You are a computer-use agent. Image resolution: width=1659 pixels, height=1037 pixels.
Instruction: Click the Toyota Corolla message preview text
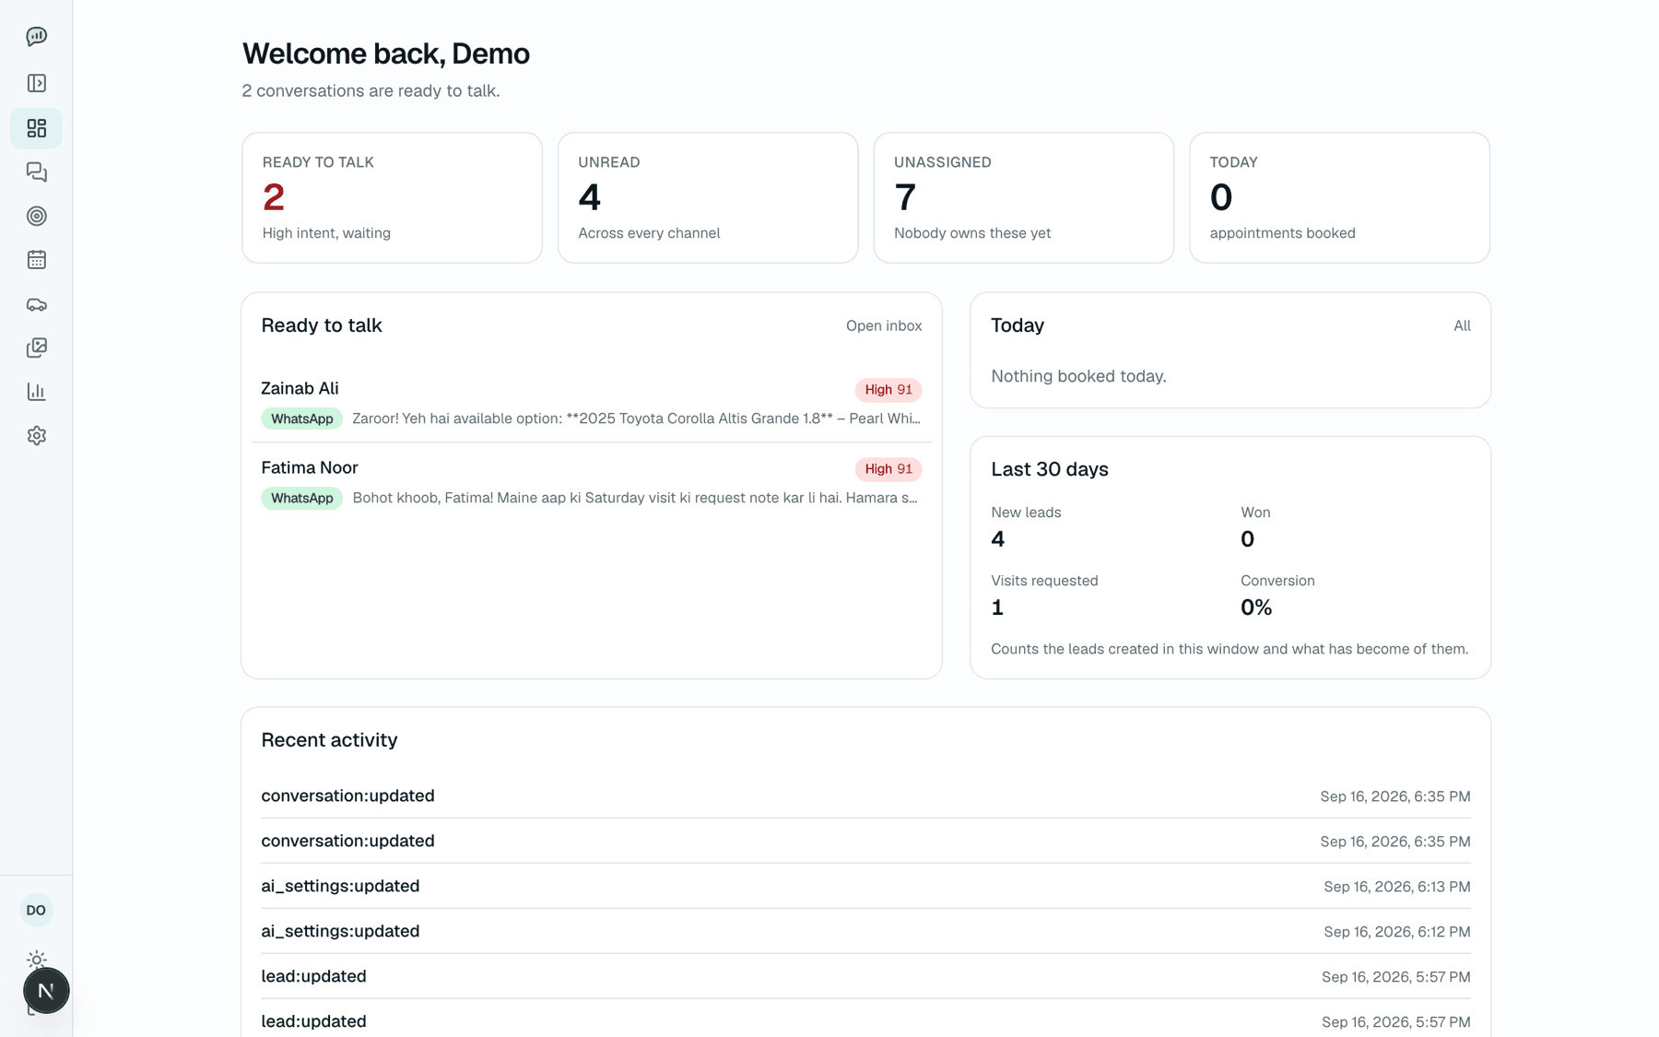[x=636, y=418]
